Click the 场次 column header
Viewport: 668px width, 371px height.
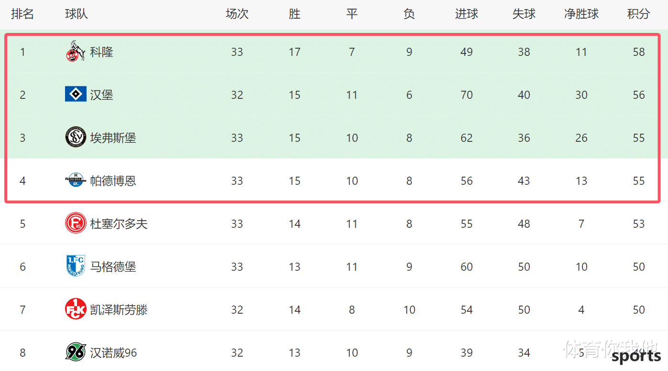(237, 14)
